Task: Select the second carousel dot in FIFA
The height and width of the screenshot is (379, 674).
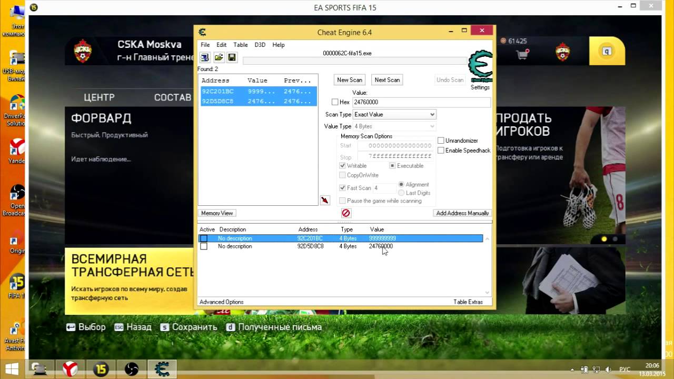Action: [614, 239]
